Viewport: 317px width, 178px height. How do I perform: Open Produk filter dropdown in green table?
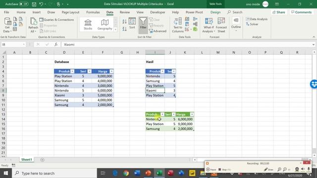(162, 114)
